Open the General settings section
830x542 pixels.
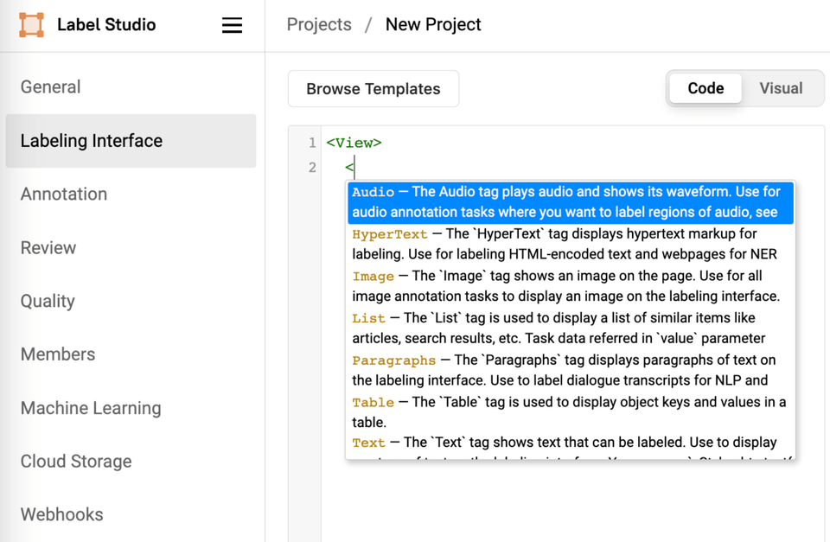[50, 86]
